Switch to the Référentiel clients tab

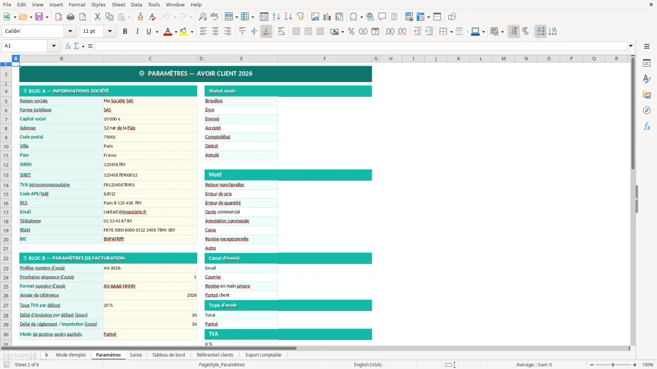(215, 355)
